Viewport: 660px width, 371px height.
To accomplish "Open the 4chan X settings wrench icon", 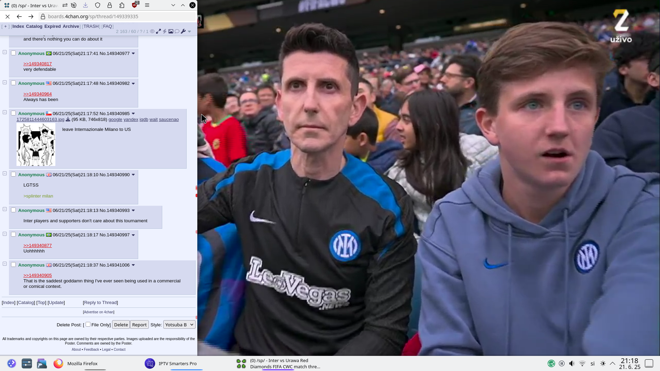I will [183, 31].
